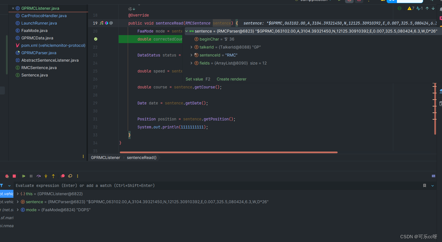The image size is (442, 242).
Task: Rerun the debug session with the bug icon
Action: click(7, 176)
